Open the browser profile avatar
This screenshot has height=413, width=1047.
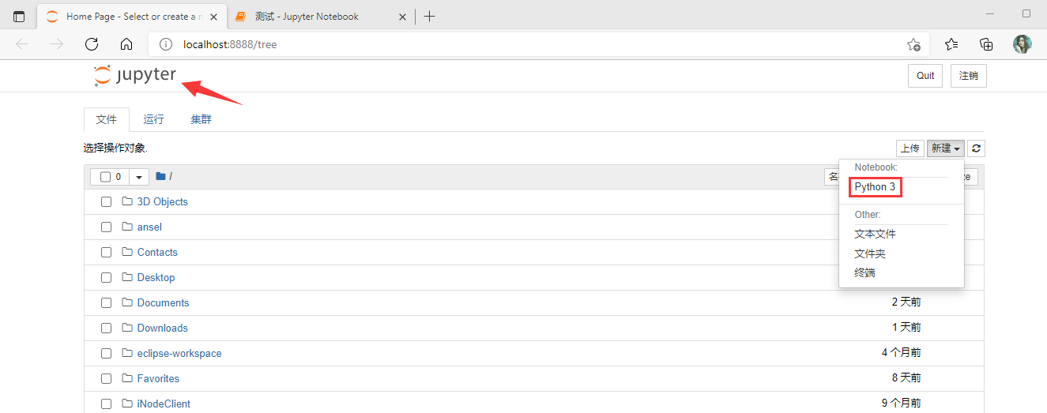pos(1023,44)
